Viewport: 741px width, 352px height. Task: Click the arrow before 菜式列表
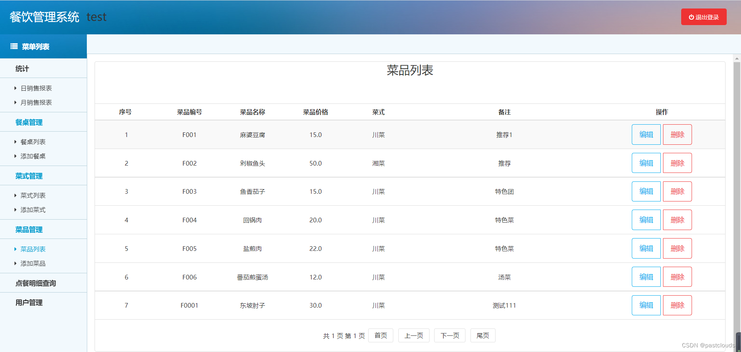15,196
